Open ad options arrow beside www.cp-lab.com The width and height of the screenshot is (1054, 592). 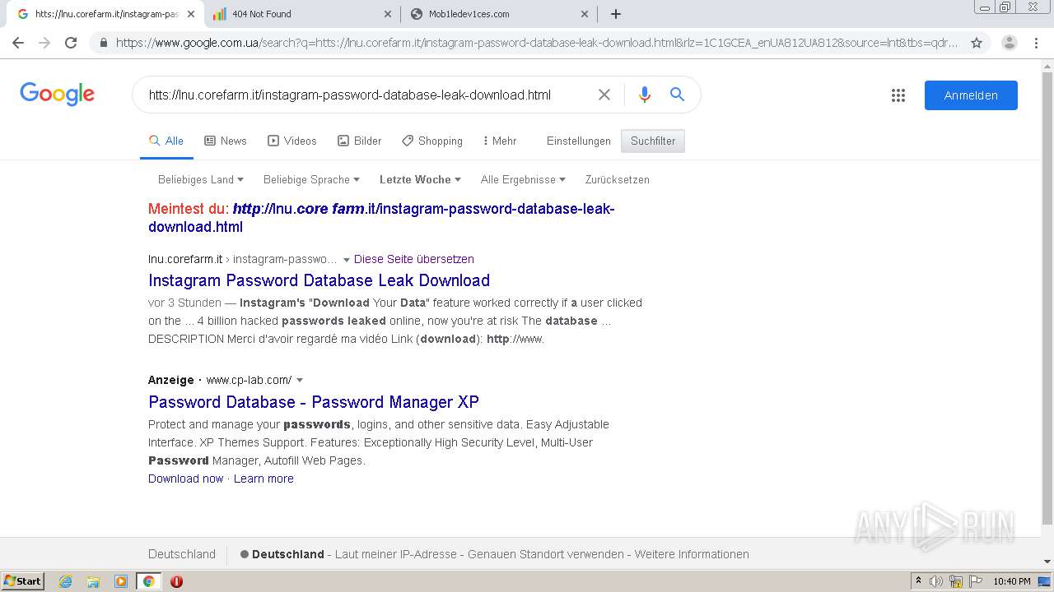click(300, 380)
